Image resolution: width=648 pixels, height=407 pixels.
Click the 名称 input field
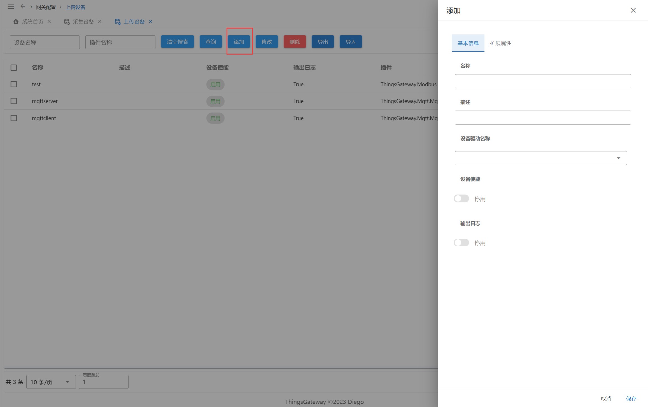[542, 81]
